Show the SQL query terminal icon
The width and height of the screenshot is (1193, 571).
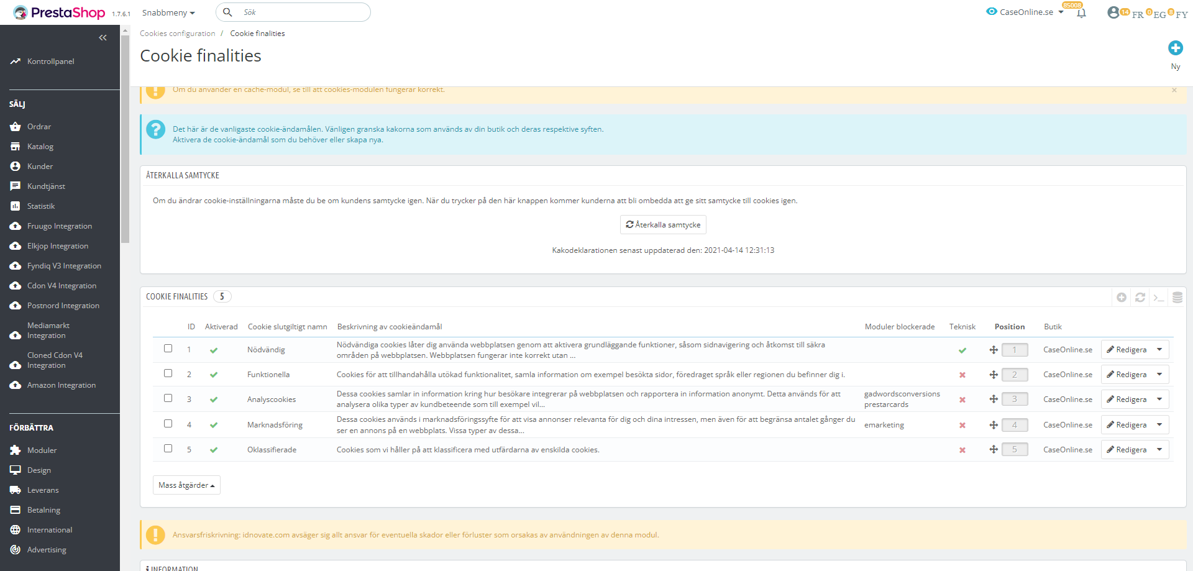1159,298
